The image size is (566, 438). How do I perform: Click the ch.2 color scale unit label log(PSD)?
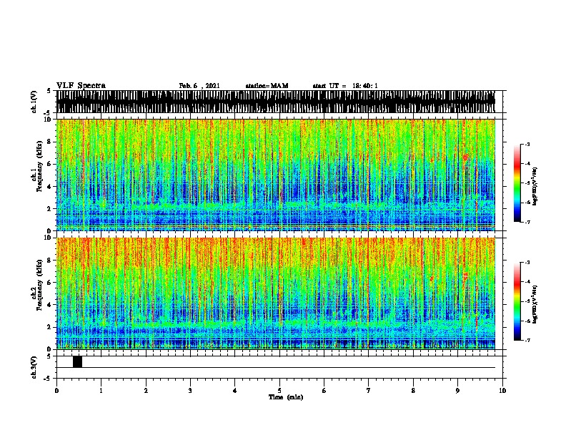pos(535,305)
